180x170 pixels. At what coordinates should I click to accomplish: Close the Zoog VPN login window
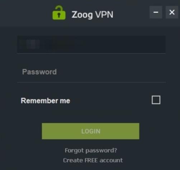click(x=172, y=12)
